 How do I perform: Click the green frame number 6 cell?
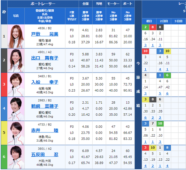[x=4, y=157]
